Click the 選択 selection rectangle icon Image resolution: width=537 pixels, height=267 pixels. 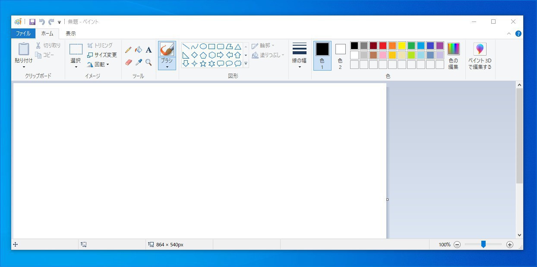[76, 49]
